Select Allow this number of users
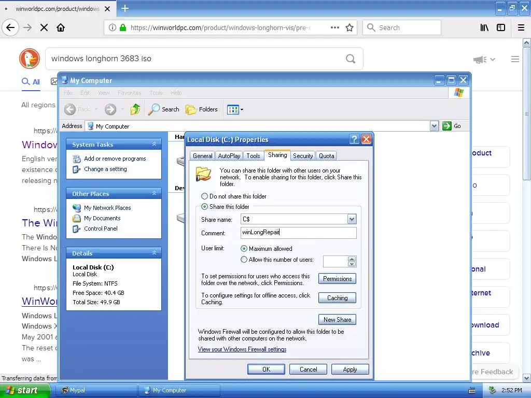This screenshot has height=398, width=531. (x=277, y=260)
